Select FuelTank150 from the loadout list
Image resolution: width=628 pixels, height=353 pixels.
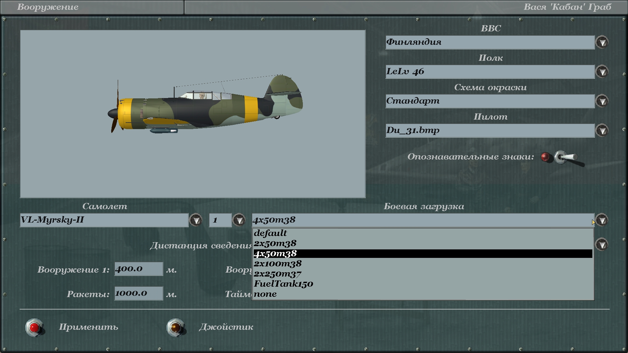point(283,284)
